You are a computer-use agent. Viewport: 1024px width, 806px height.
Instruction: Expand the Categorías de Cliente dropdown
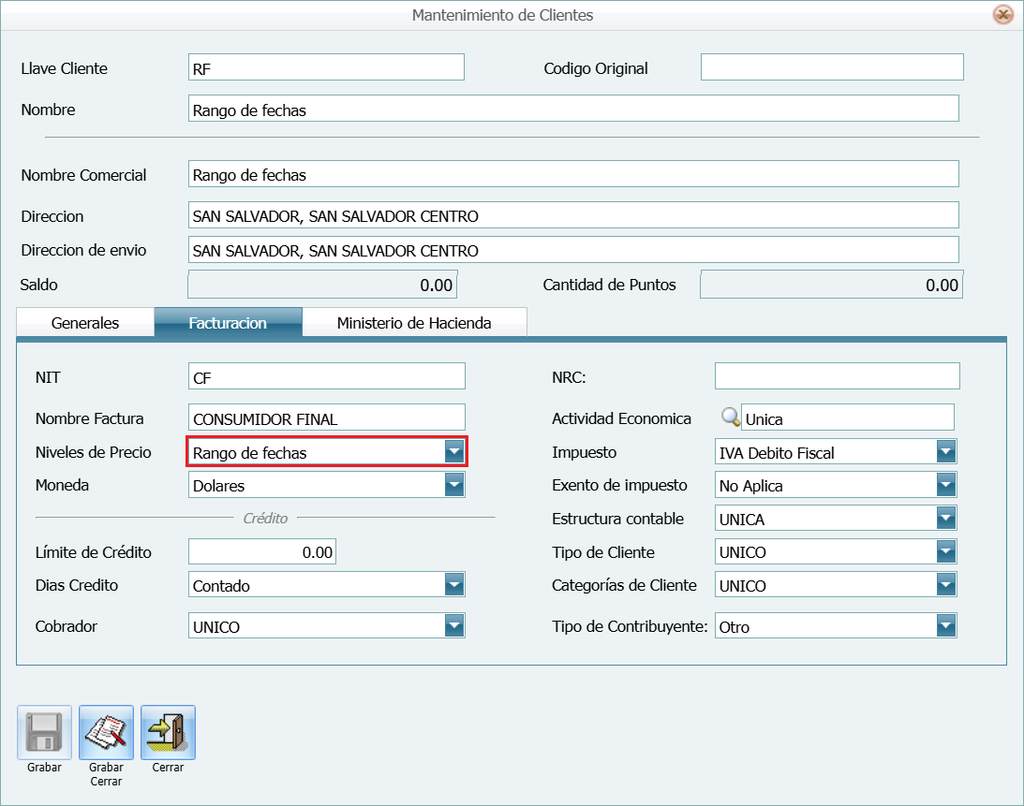coord(946,583)
